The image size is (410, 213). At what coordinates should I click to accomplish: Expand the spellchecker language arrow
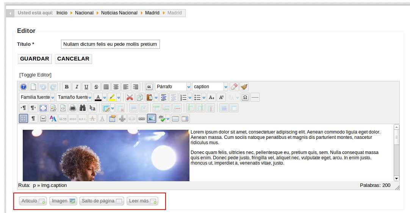[x=168, y=119]
